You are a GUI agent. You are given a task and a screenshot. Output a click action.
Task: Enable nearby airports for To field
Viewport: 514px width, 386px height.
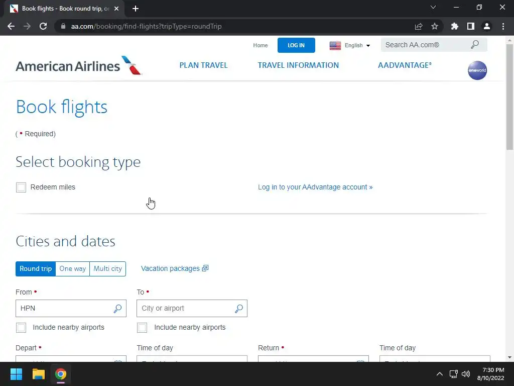tap(142, 328)
